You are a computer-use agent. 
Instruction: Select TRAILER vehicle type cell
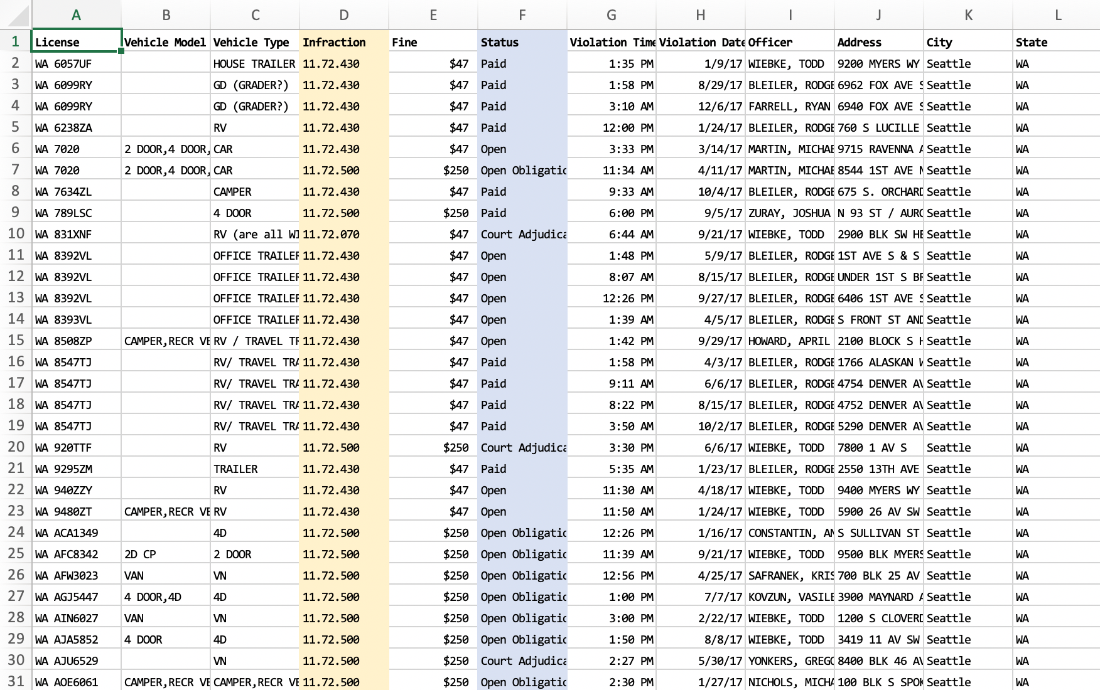pos(254,469)
